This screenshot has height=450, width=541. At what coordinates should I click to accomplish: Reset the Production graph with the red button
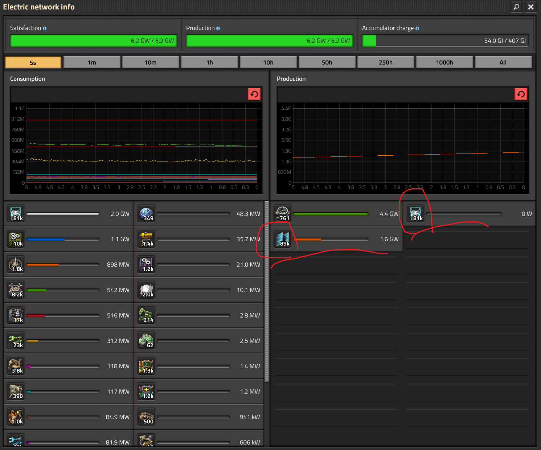point(521,94)
